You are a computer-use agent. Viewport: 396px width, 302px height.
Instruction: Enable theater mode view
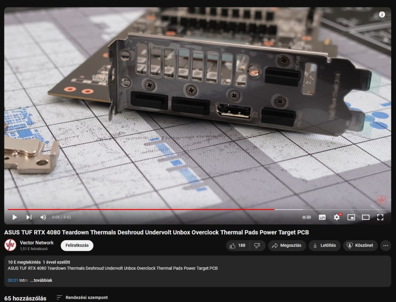(x=365, y=217)
